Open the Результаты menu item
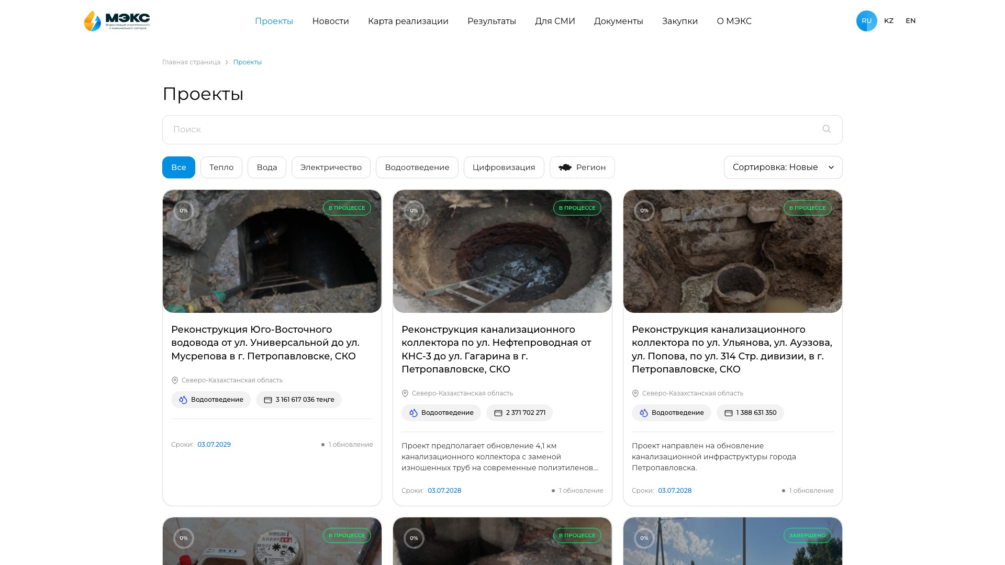1005x565 pixels. coord(492,21)
